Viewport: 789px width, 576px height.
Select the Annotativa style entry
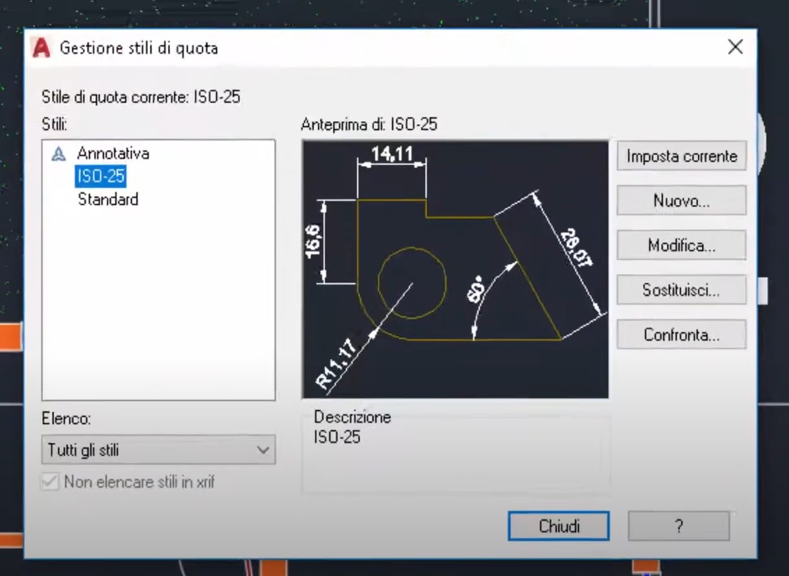(113, 154)
